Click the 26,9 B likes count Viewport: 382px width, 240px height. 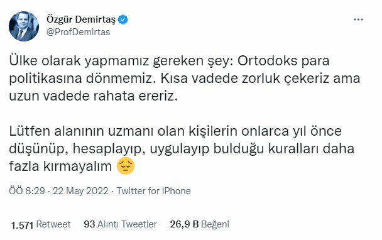click(184, 224)
